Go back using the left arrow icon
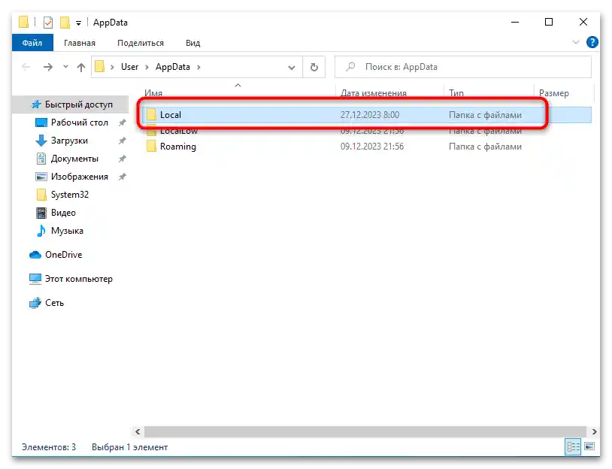This screenshot has width=612, height=469. click(25, 66)
